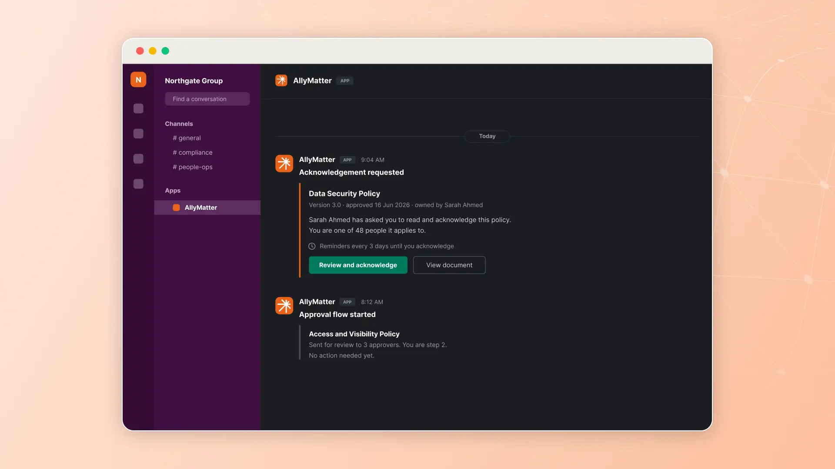Click 'Version 3.0 · approved 16 Jun 2026' line
Viewport: 835px width, 469px height.
coord(359,205)
